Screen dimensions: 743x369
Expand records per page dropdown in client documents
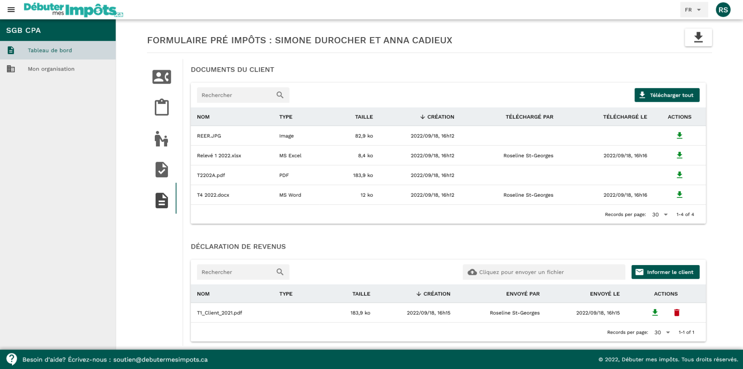click(660, 214)
